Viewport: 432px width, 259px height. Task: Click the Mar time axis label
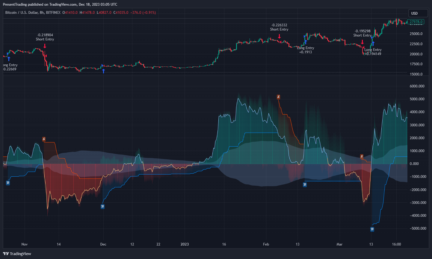(x=339, y=244)
